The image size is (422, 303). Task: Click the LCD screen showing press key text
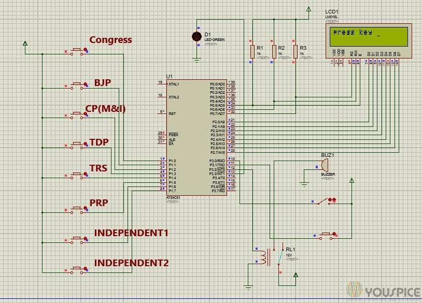coord(370,35)
